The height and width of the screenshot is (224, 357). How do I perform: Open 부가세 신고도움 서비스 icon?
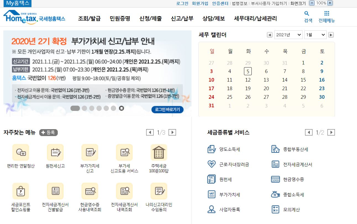[124, 152]
